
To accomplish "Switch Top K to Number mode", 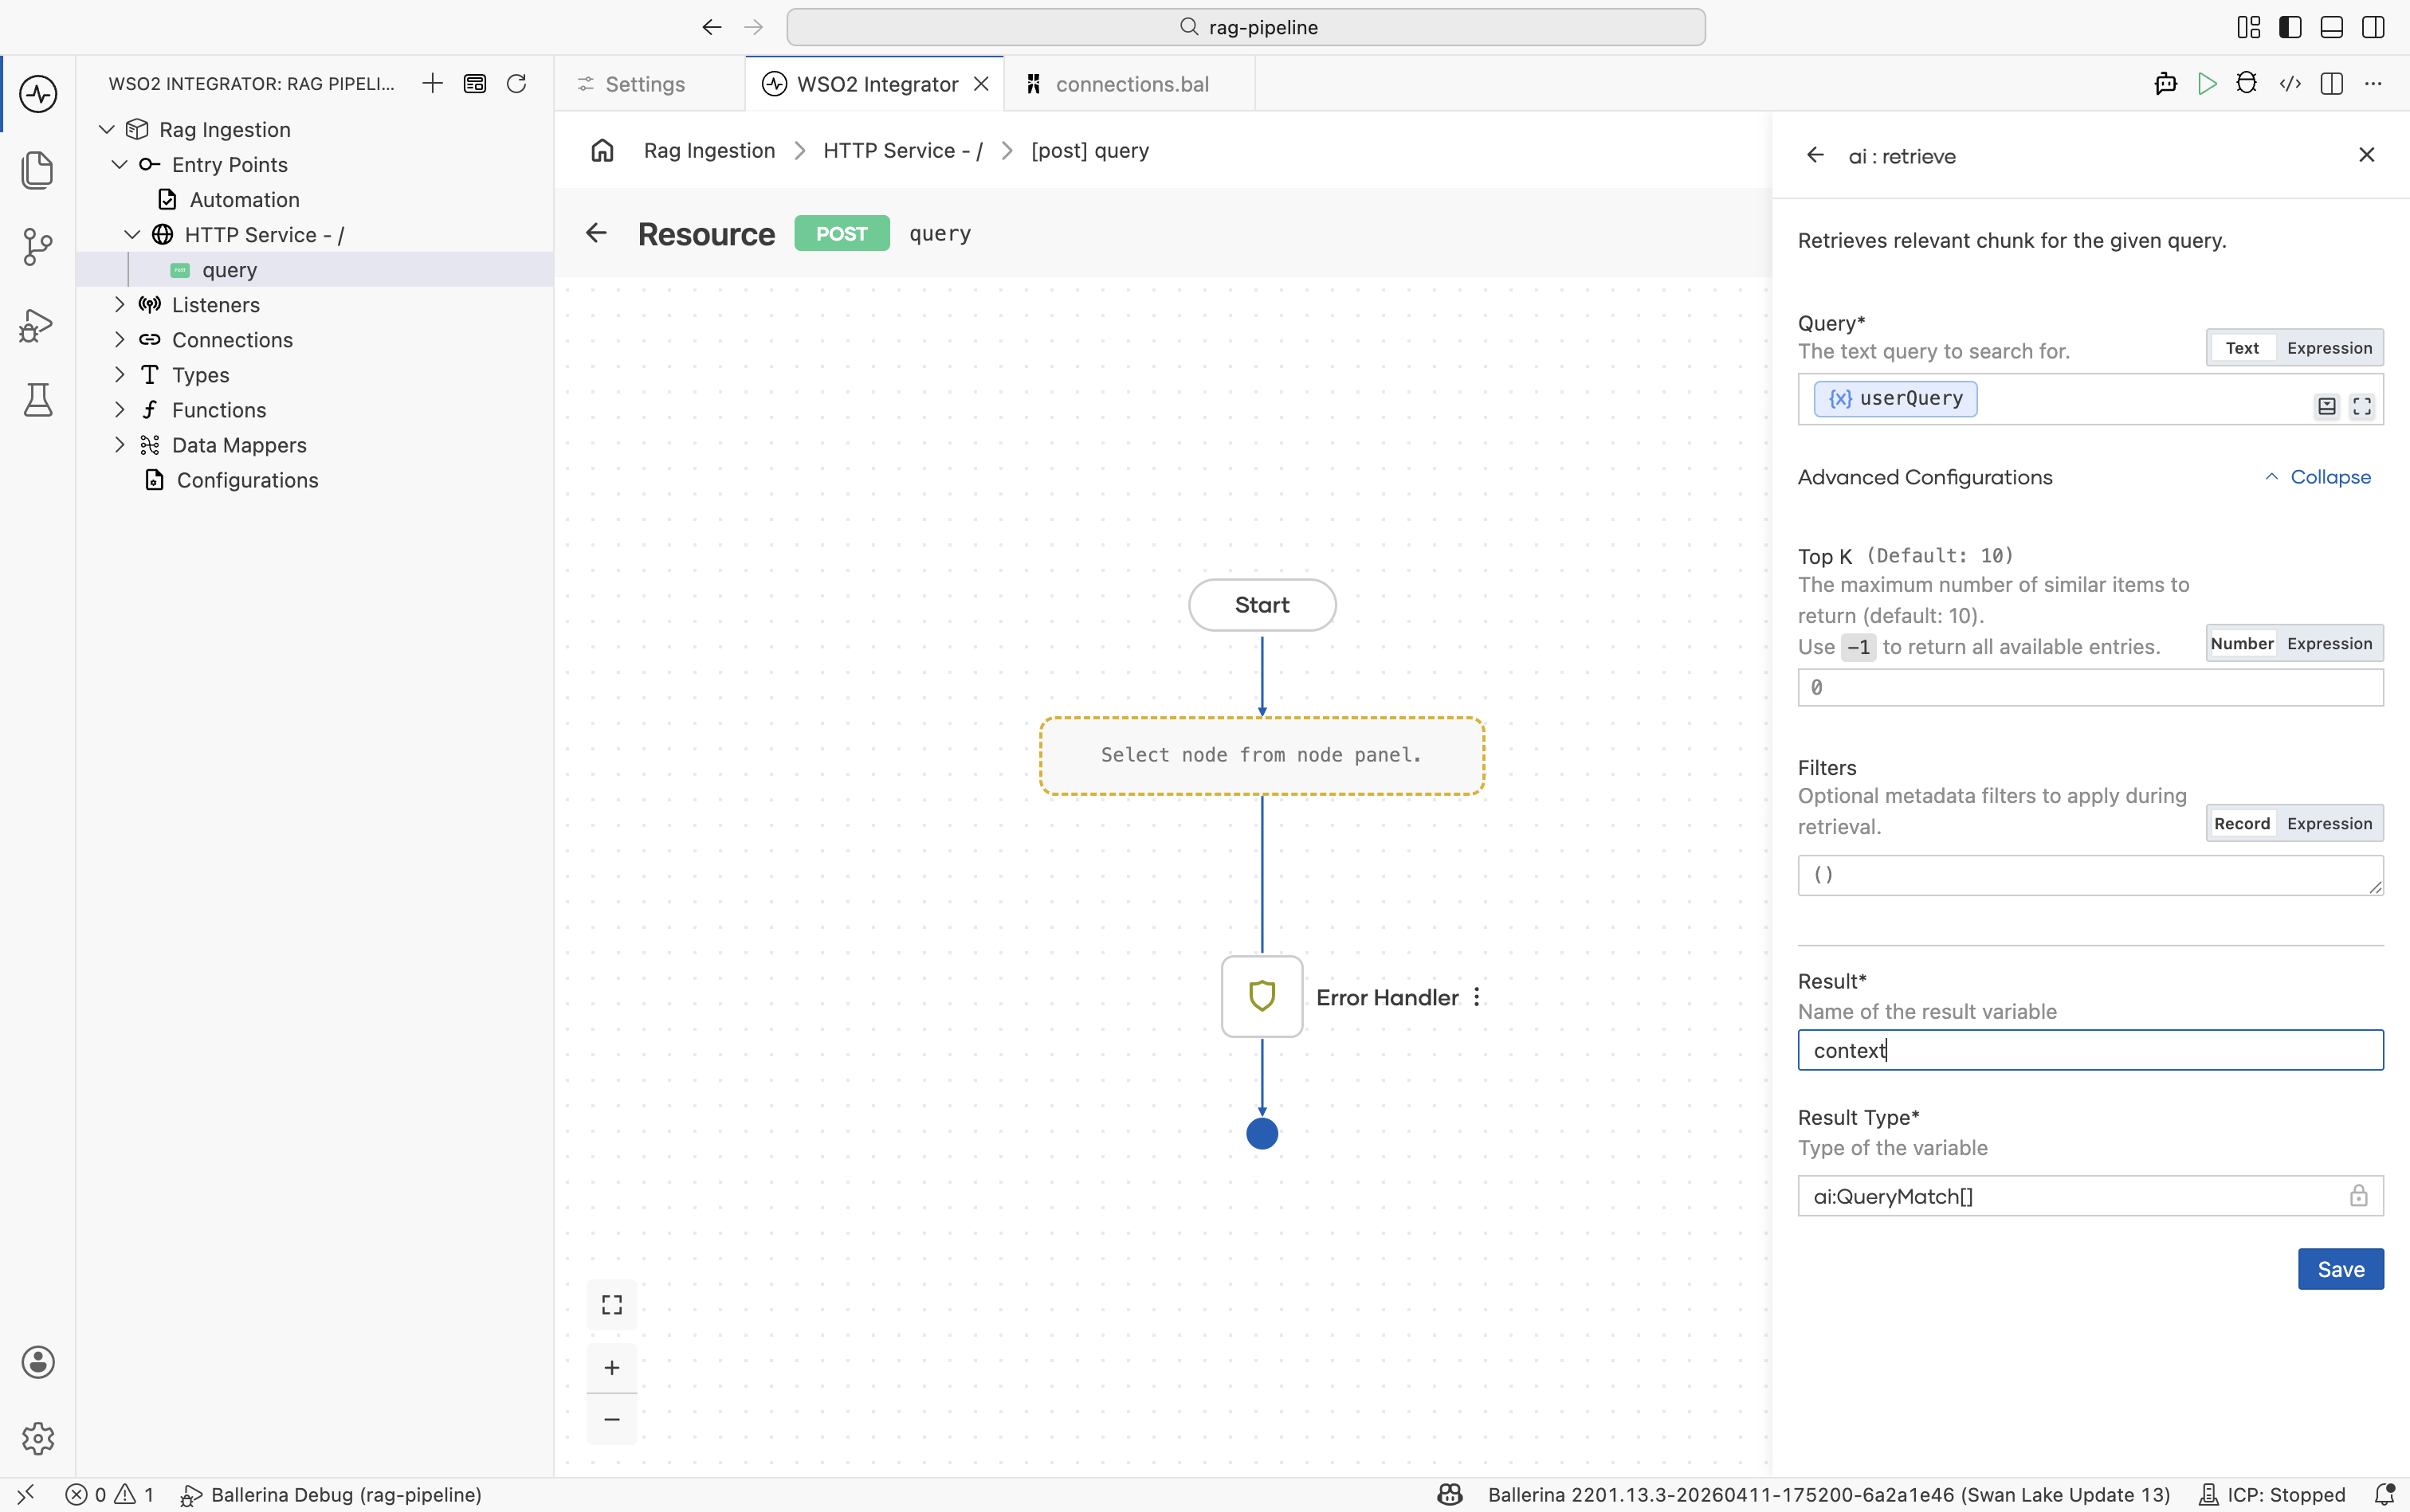I will point(2242,643).
